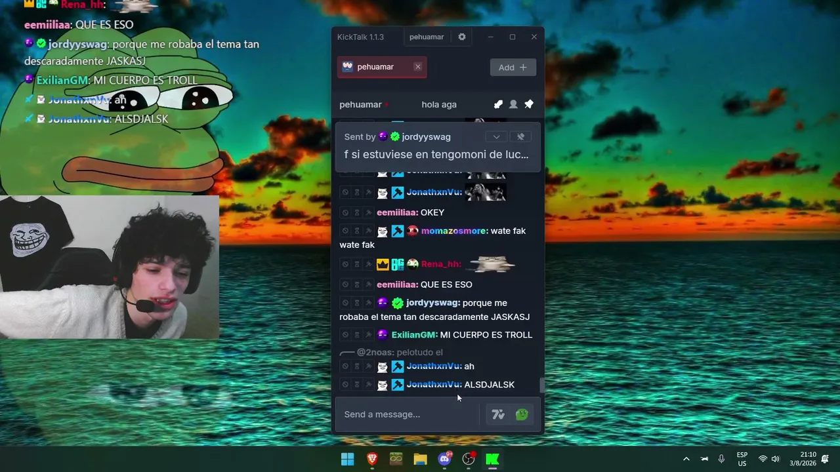Open OBS Studio from taskbar

tap(469, 459)
